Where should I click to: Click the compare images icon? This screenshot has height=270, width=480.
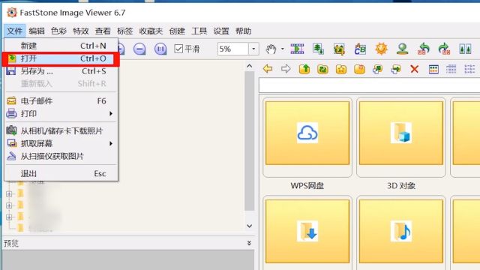[465, 49]
